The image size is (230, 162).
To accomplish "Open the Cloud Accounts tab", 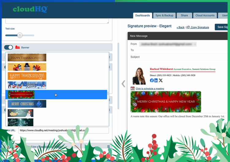I will click(205, 15).
